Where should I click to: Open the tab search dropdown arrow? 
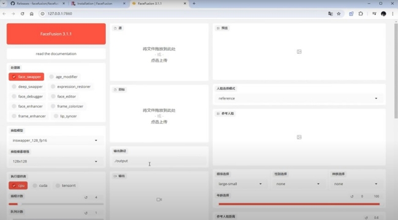coord(4,4)
